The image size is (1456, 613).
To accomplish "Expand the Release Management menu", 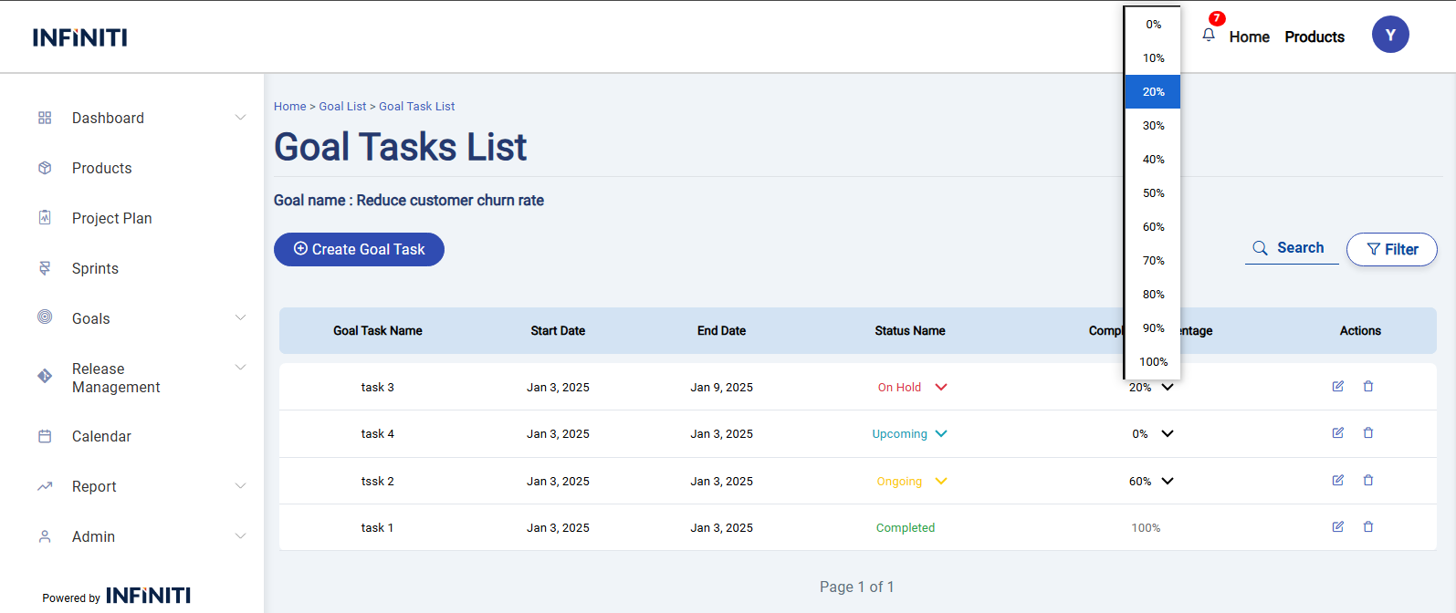I will 240,368.
